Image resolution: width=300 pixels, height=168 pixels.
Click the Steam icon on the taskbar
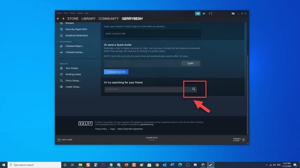211,165
